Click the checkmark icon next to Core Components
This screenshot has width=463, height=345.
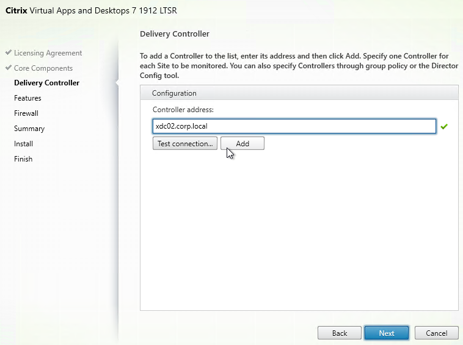(x=9, y=68)
